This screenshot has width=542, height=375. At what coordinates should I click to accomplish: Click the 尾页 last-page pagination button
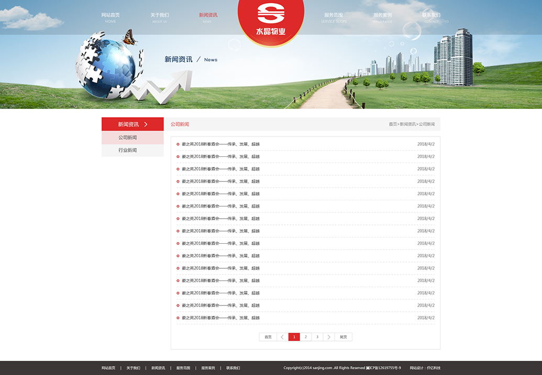click(343, 337)
